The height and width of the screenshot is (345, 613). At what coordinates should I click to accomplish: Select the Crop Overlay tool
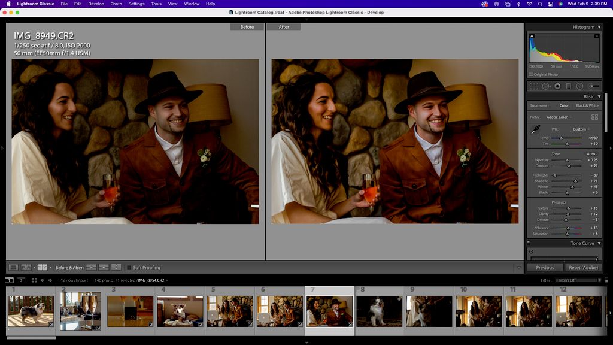(x=534, y=86)
